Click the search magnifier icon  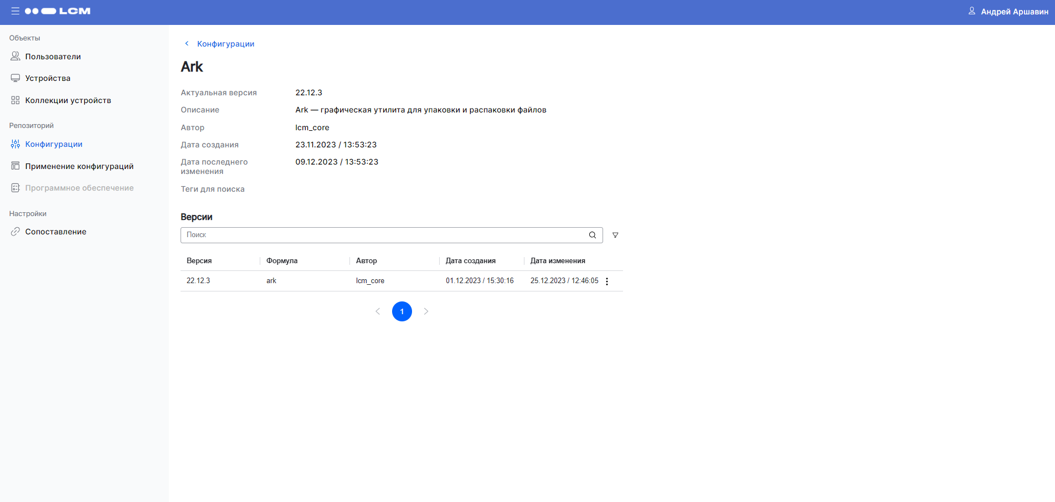pos(592,235)
